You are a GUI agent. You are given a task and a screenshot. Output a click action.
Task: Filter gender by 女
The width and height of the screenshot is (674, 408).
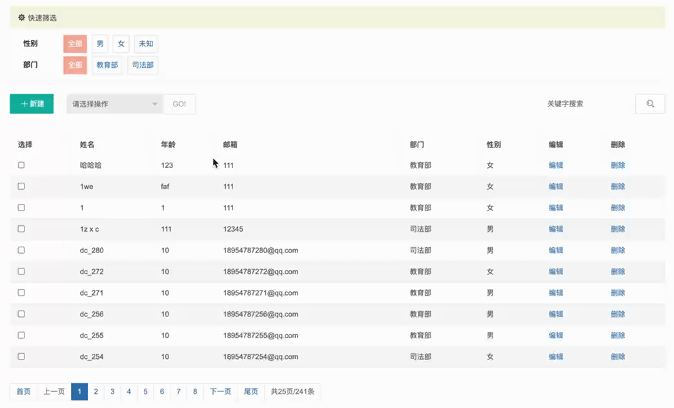[121, 44]
